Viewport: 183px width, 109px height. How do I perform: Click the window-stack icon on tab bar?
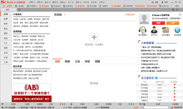pyautogui.click(x=173, y=10)
